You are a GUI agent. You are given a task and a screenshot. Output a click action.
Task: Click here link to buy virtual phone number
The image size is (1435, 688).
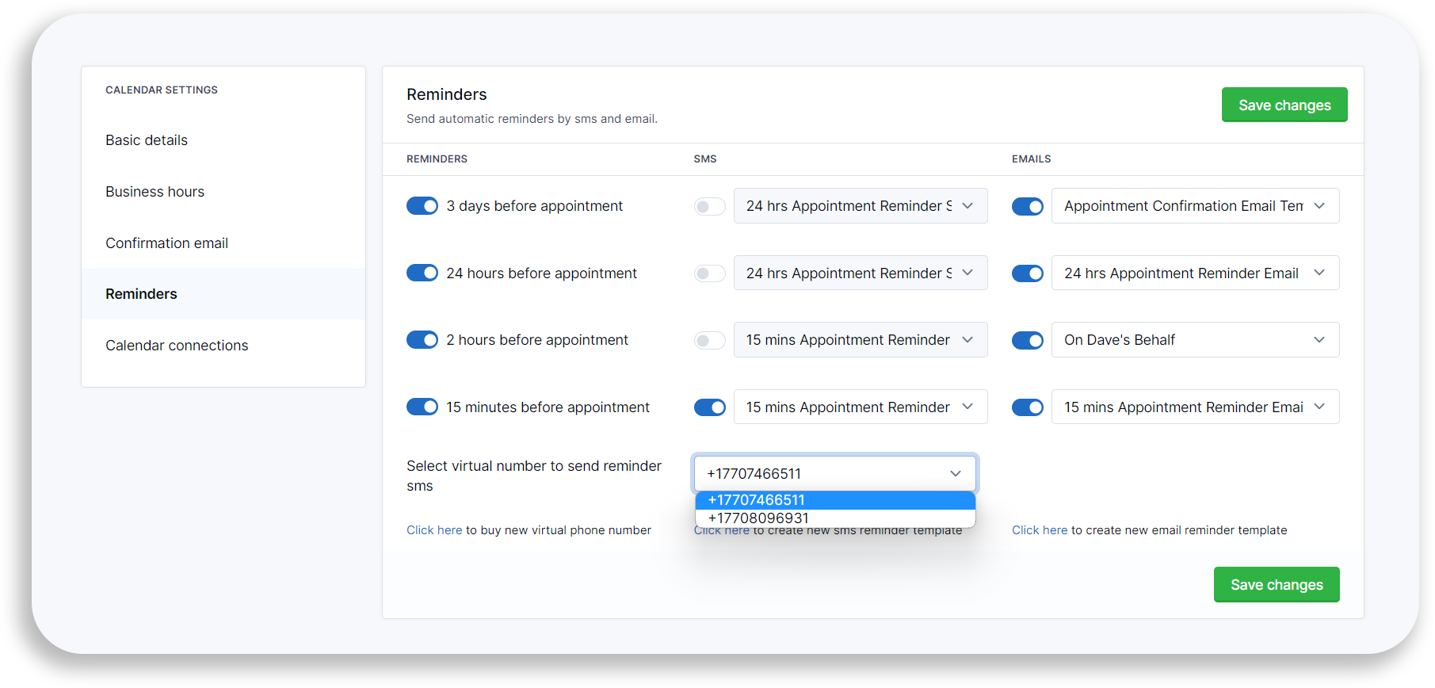tap(434, 530)
